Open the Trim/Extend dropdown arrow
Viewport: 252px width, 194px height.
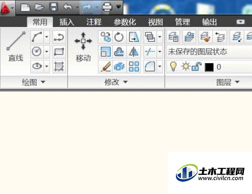pos(160,51)
